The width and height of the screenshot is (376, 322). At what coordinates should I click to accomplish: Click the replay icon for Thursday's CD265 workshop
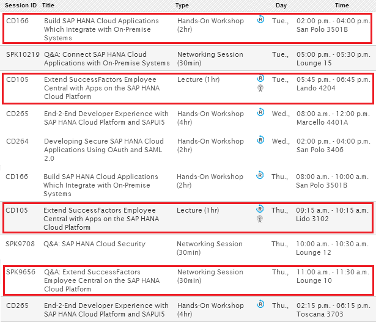point(260,304)
